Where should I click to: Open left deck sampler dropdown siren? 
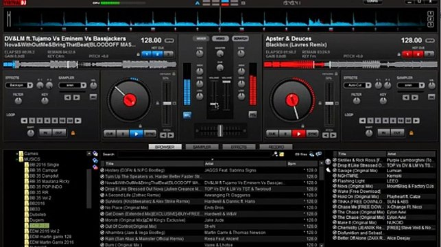pos(72,85)
